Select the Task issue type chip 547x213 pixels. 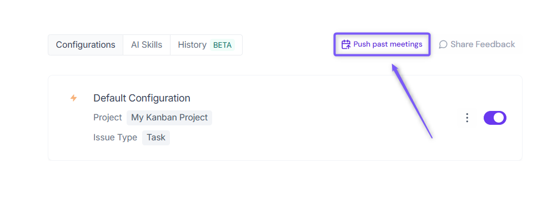tap(156, 138)
